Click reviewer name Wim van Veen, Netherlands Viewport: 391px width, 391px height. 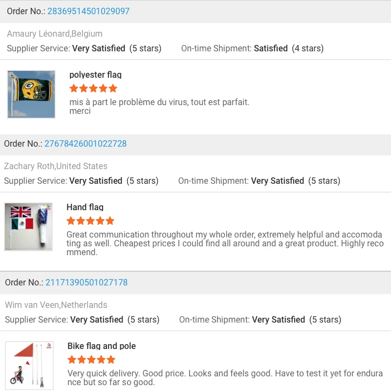56,305
